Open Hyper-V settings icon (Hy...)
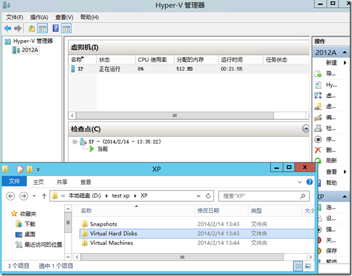This screenshot has width=352, height=276. pyautogui.click(x=318, y=85)
